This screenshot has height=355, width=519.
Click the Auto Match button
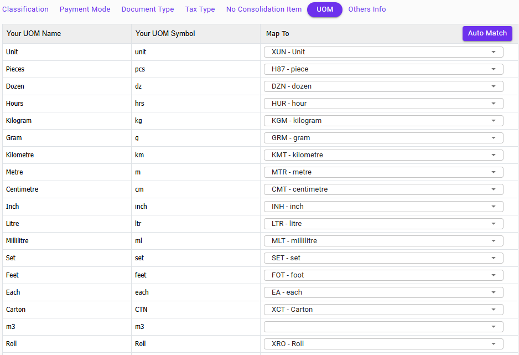tap(487, 33)
